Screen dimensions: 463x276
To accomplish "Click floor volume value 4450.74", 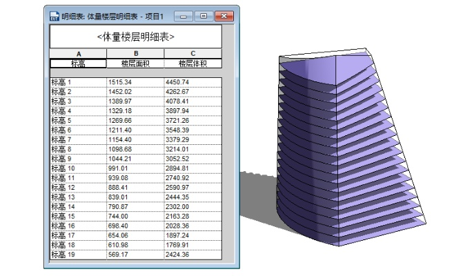I will (x=193, y=82).
